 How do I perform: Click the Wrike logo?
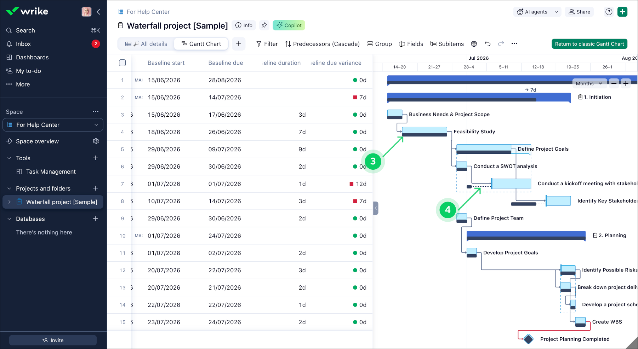click(x=27, y=11)
